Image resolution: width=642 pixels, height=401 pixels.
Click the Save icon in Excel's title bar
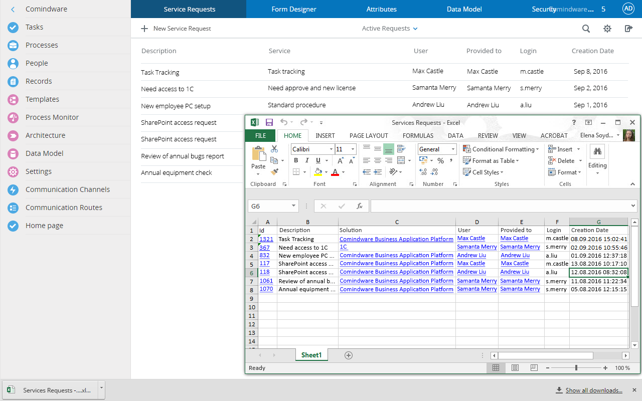(269, 122)
